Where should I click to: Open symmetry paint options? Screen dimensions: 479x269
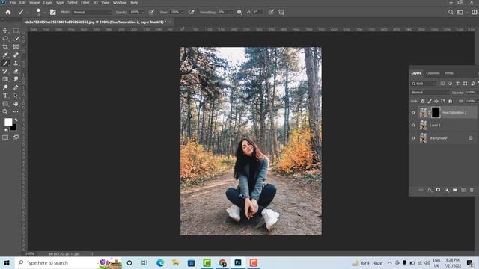click(281, 12)
